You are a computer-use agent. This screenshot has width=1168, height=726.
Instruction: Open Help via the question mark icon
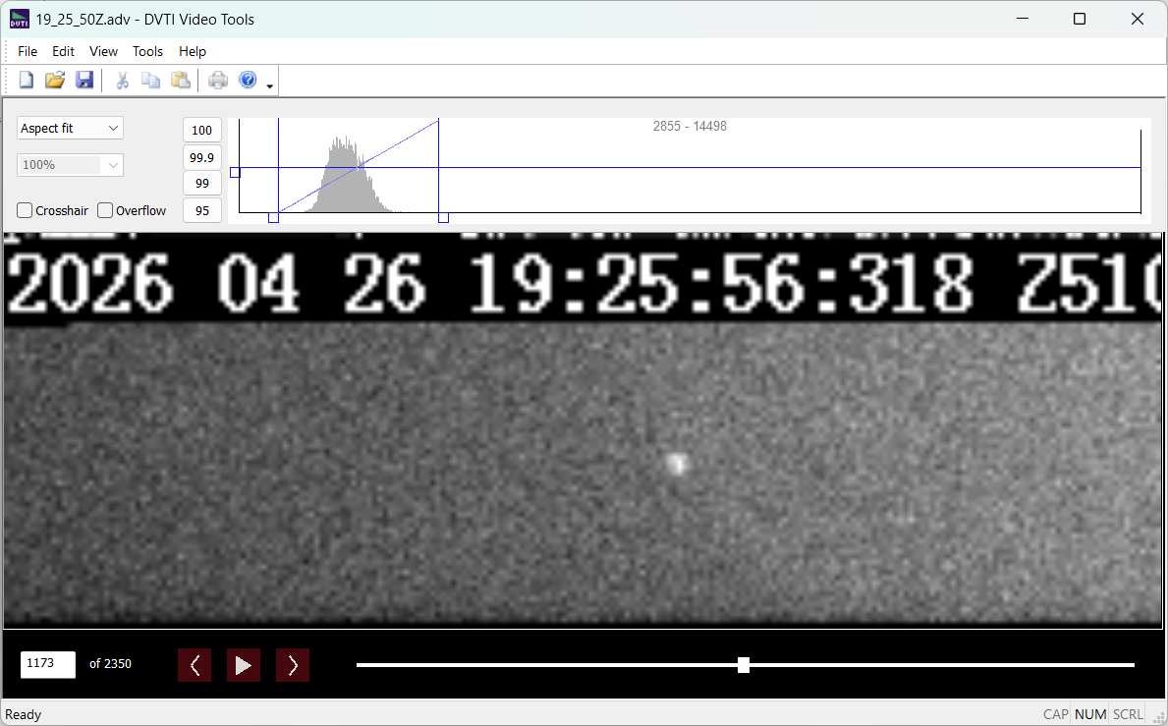[249, 80]
